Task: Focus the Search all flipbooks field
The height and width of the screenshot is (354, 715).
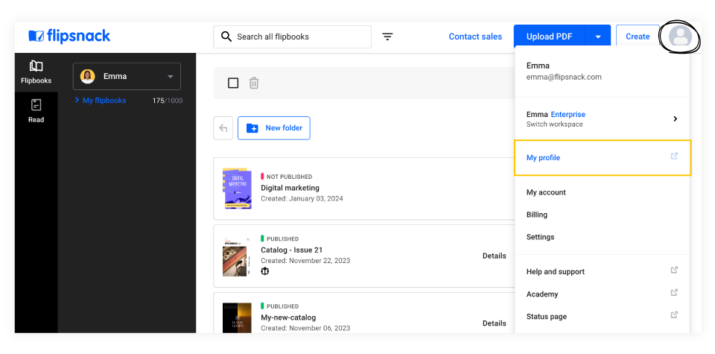Action: tap(298, 37)
